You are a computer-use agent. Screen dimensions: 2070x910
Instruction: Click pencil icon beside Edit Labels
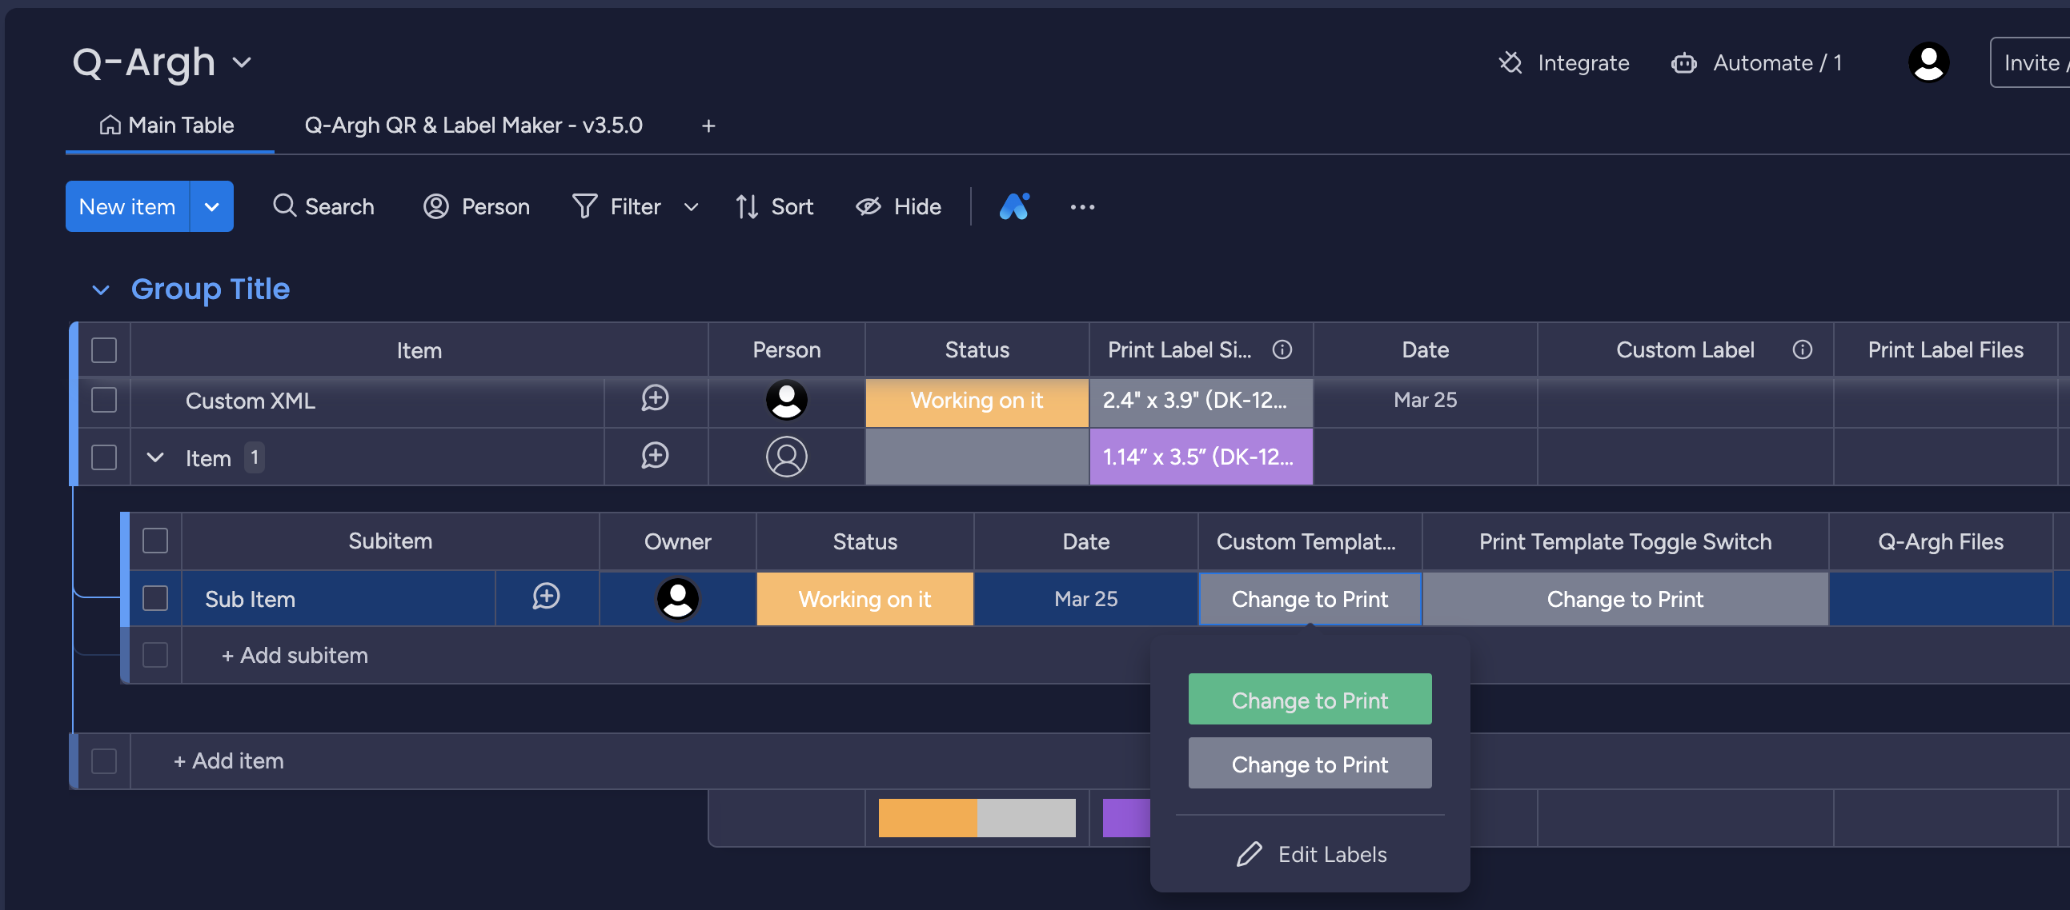point(1249,854)
